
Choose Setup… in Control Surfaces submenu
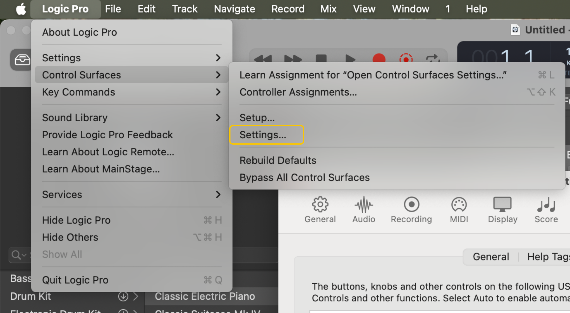tap(397, 117)
